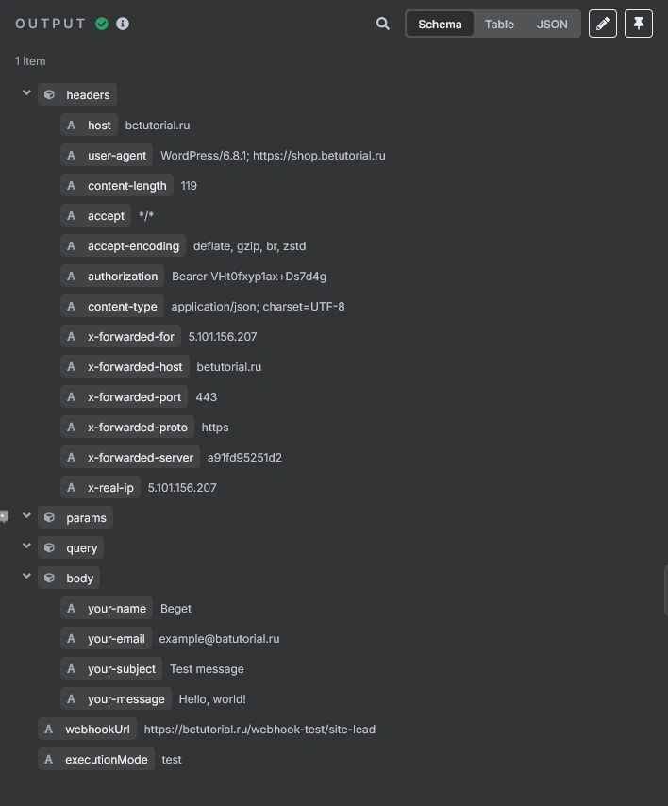Click the green success check beside OUTPUT
668x806 pixels.
coord(102,24)
